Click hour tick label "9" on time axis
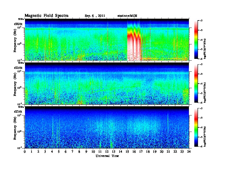The width and height of the screenshot is (225, 174). (86, 152)
